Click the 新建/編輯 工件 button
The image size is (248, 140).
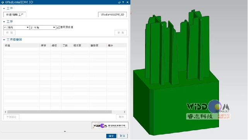click(15, 15)
